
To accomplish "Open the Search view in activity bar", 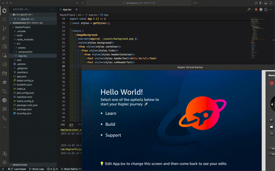I will click(4, 20).
